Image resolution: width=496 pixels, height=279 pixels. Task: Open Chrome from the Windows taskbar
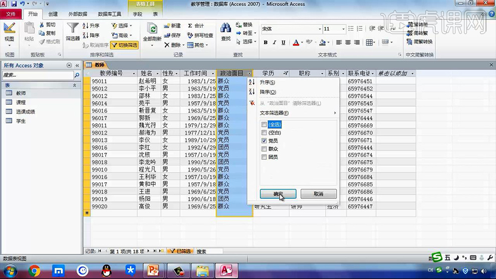pos(34,271)
